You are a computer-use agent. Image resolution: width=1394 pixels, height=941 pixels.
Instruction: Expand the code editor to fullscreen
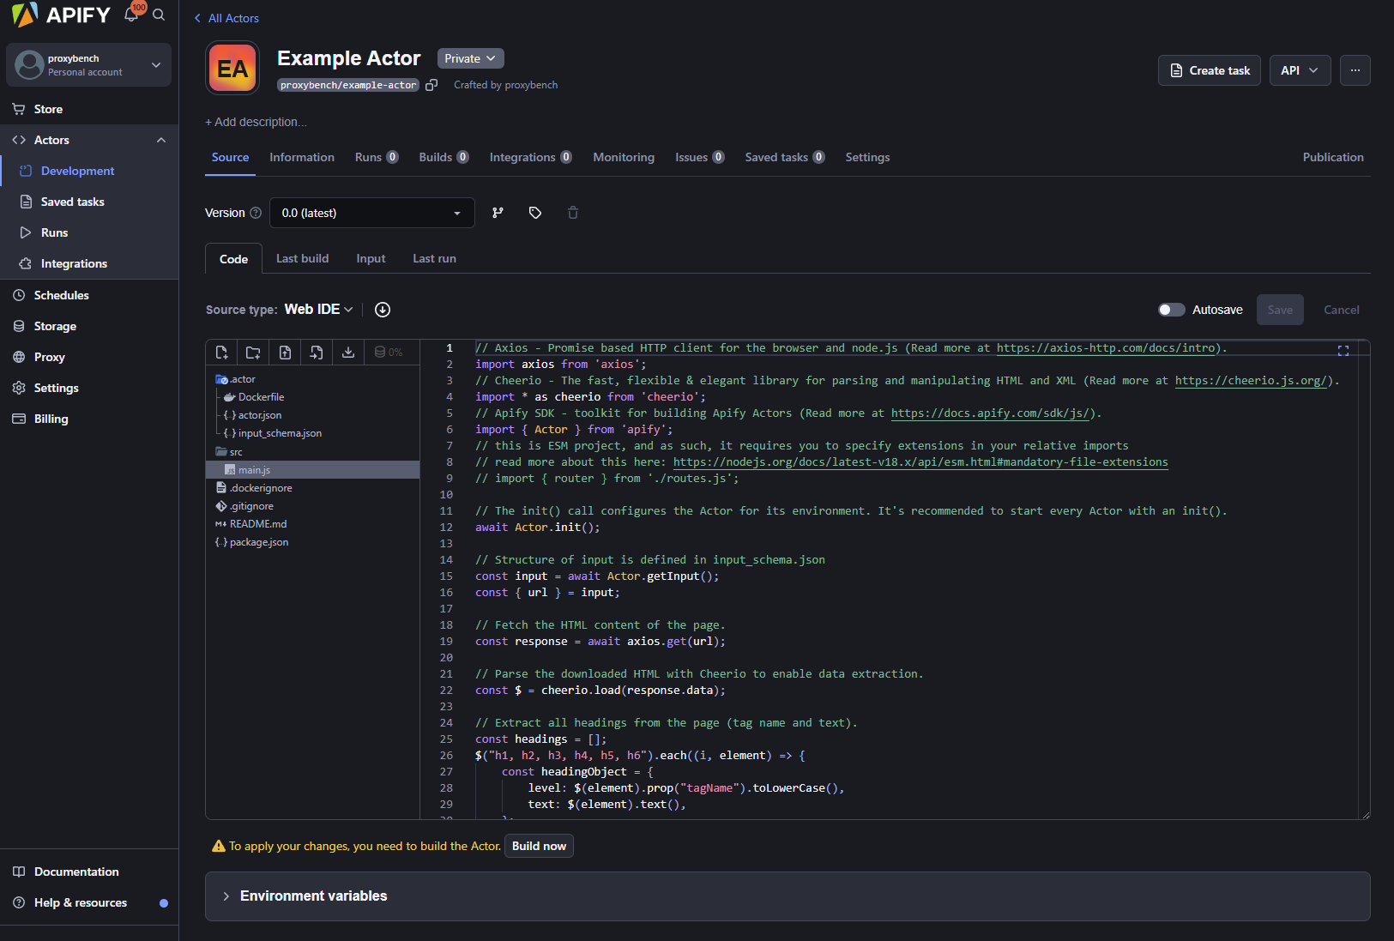pyautogui.click(x=1343, y=350)
